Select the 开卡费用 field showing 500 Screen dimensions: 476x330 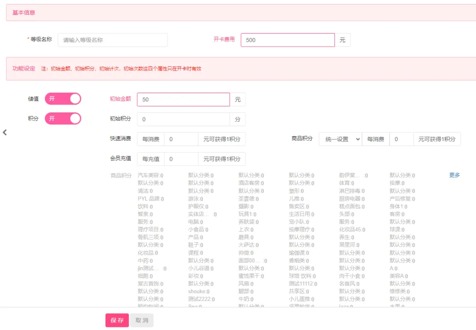coord(287,40)
